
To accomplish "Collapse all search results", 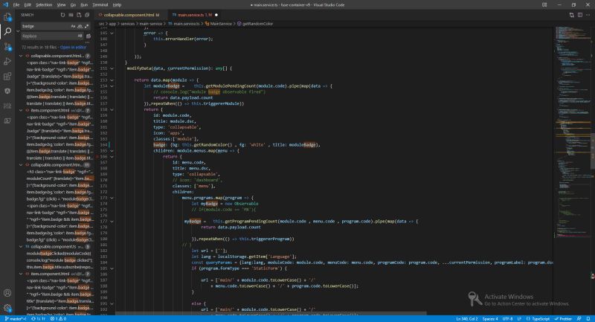I will pos(87,15).
